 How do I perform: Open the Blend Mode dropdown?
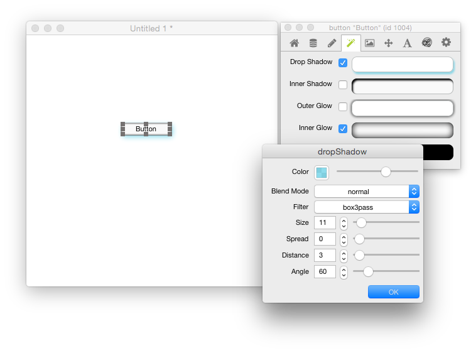pos(366,192)
